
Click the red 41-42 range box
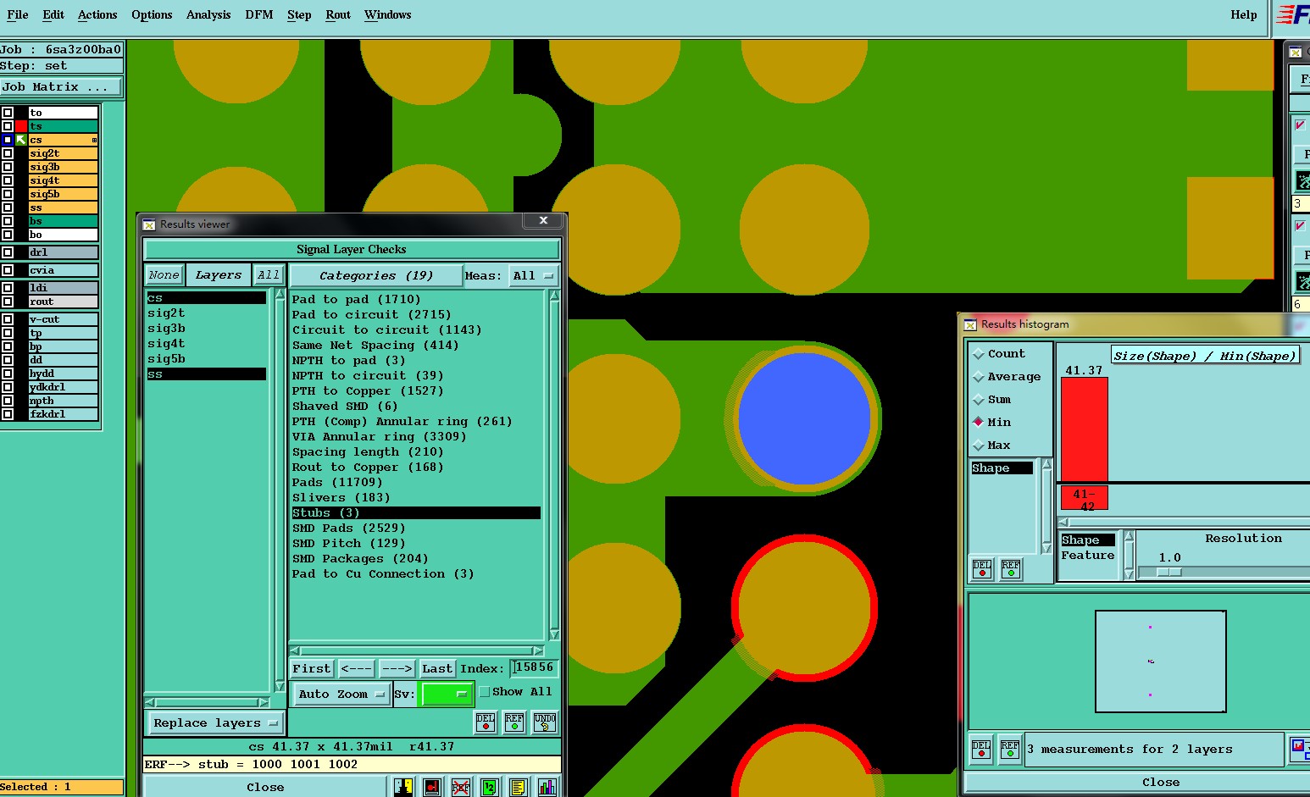pos(1085,498)
